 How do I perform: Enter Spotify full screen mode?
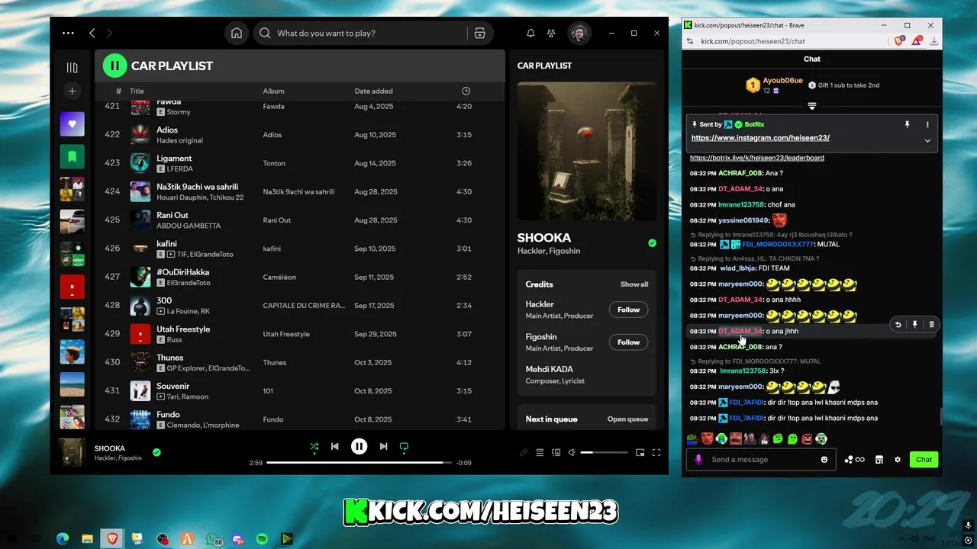coord(656,452)
